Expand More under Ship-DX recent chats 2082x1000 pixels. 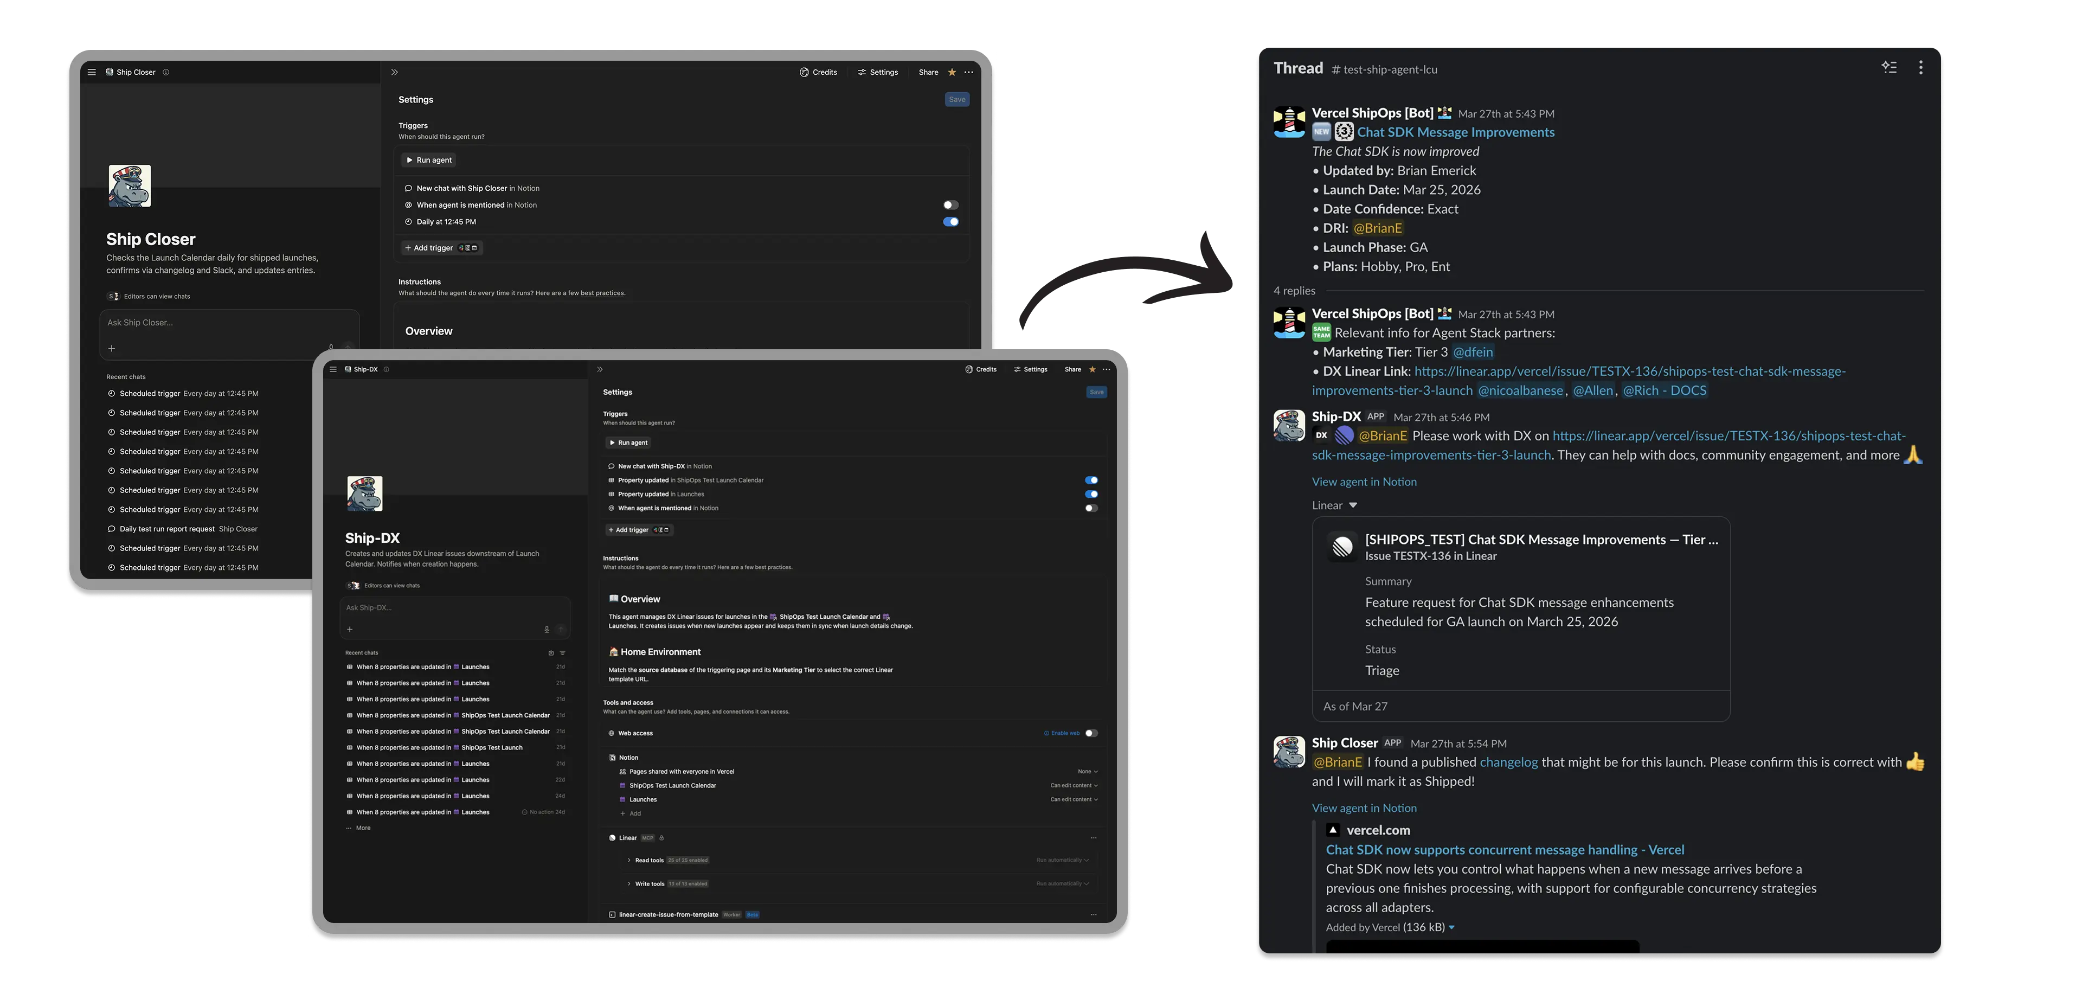(358, 828)
